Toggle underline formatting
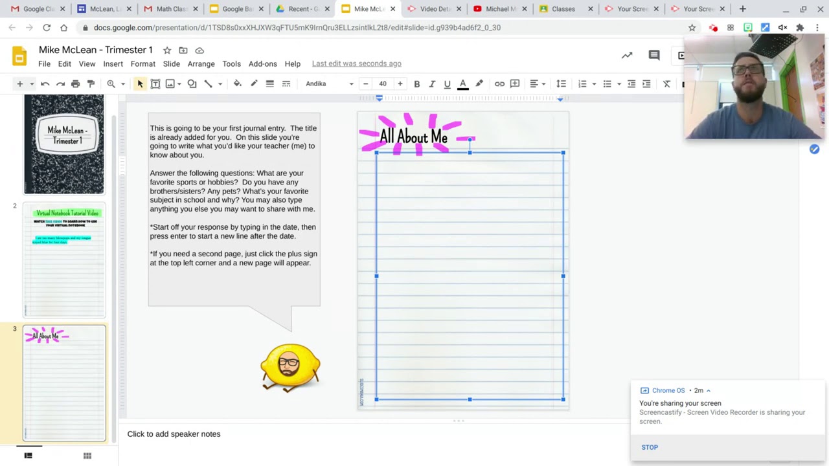 point(447,83)
